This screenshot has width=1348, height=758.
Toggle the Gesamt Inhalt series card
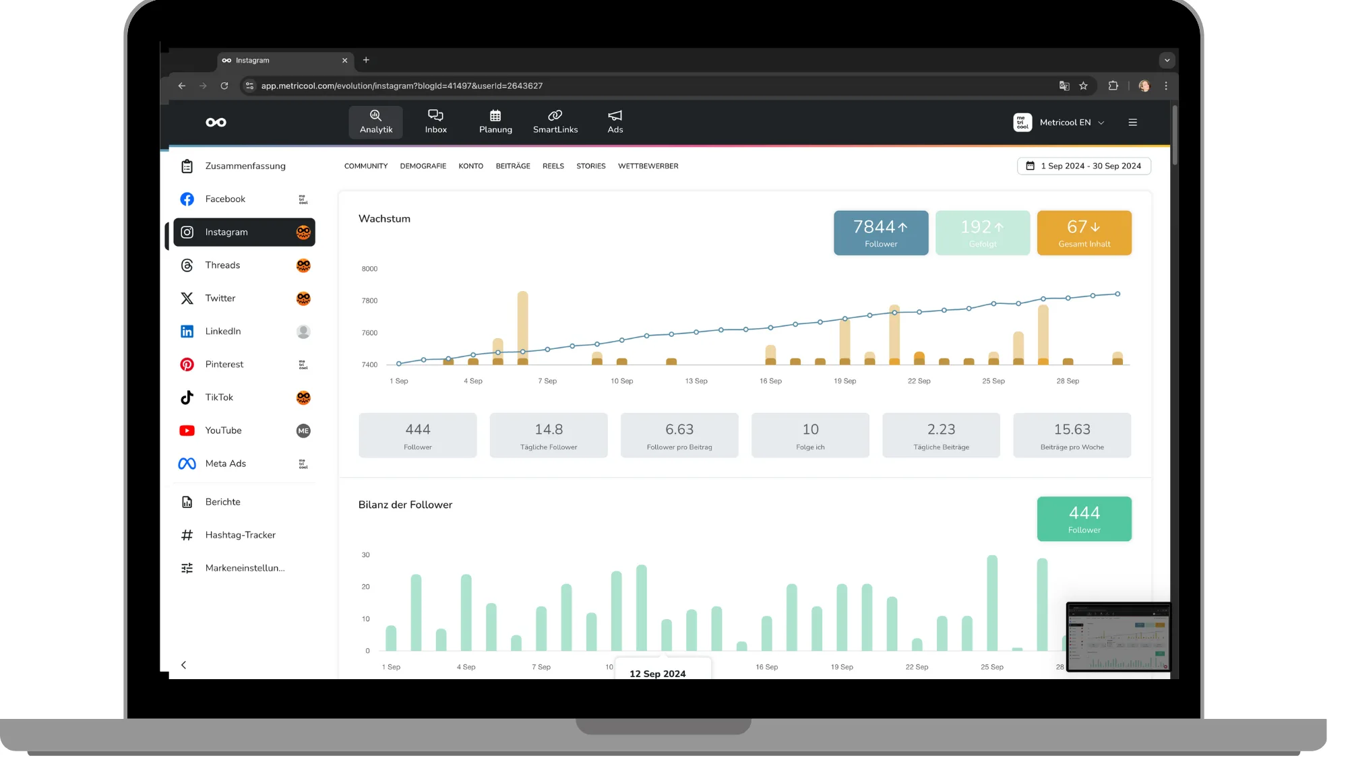1084,233
